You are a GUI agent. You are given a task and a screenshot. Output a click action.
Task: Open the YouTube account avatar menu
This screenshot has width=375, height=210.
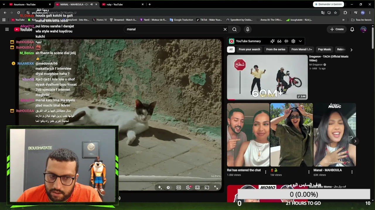coord(363,29)
